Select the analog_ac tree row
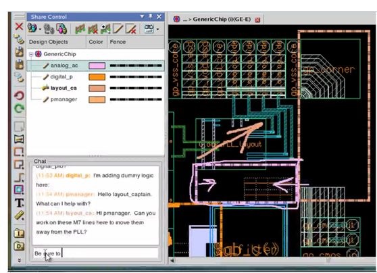This screenshot has height=273, width=377. tap(96, 66)
